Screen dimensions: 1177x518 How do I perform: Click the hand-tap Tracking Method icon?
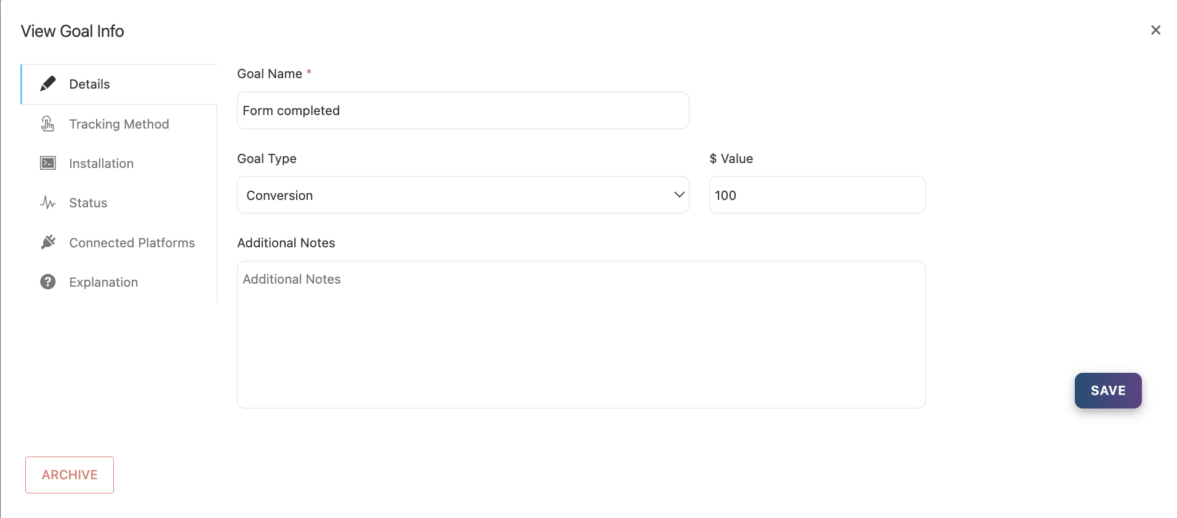(x=48, y=124)
